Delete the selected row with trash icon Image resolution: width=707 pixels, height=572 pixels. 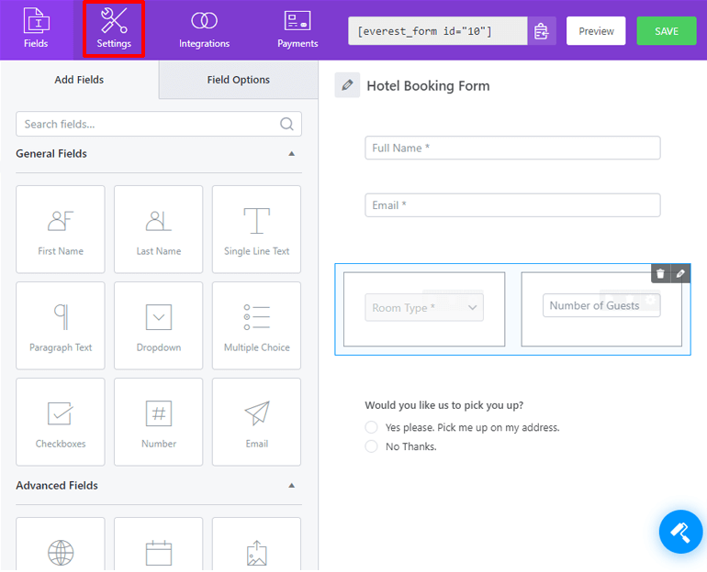pos(660,273)
